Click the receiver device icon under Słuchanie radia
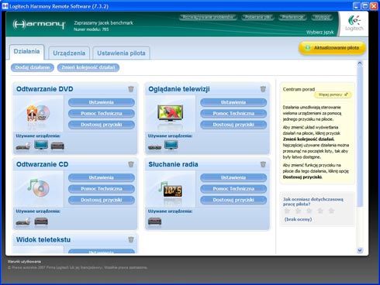The image size is (380, 285). click(x=154, y=221)
